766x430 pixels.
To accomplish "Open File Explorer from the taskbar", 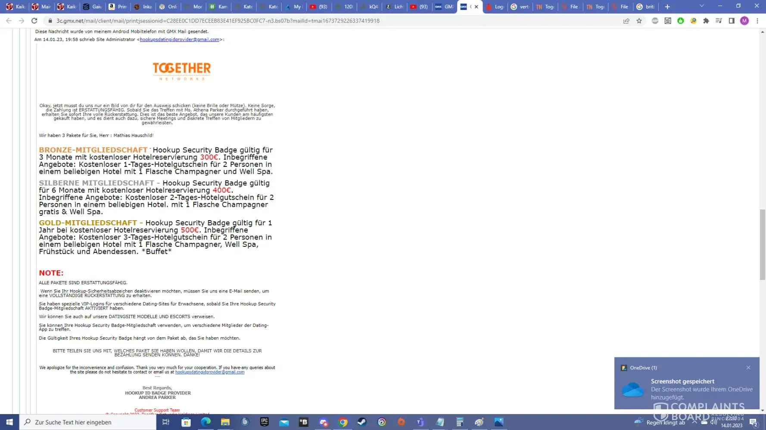I will click(225, 422).
